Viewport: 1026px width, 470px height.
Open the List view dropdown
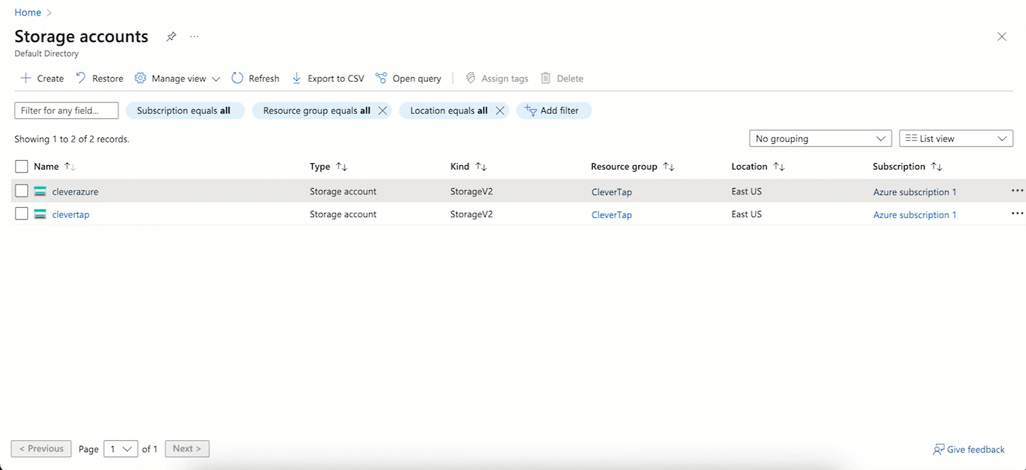point(955,138)
